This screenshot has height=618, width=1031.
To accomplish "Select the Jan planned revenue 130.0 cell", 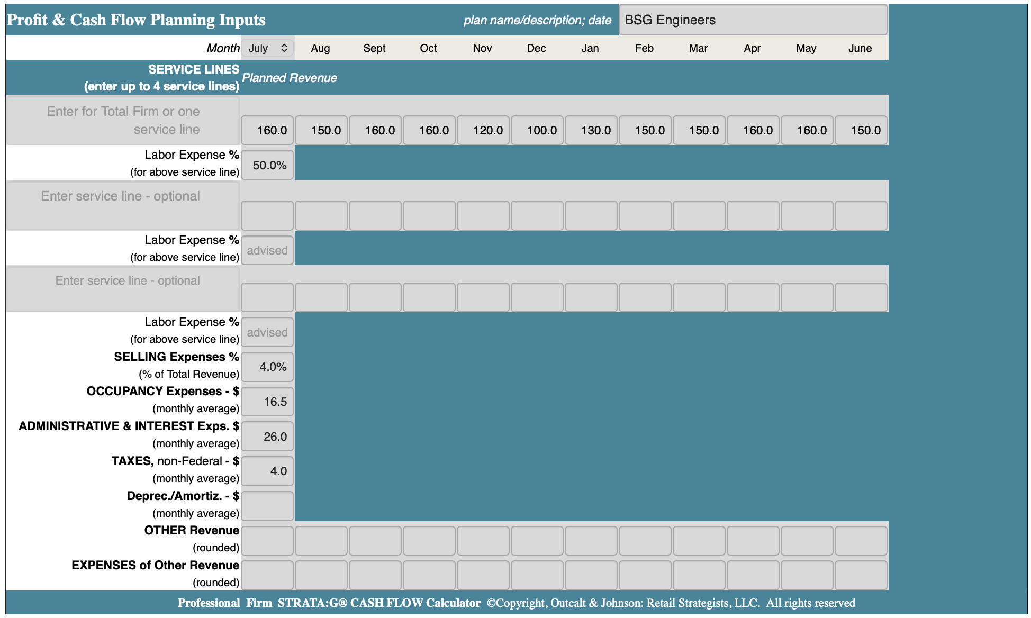I will point(591,130).
